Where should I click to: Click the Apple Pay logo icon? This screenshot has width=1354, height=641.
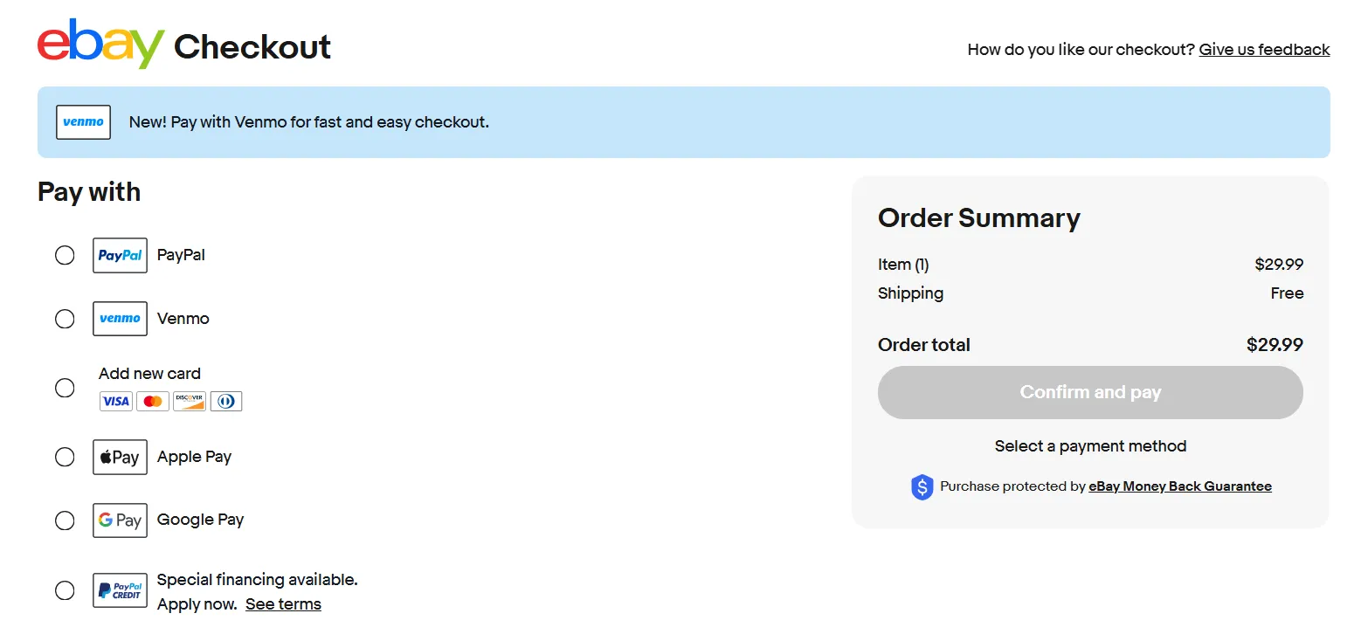click(120, 457)
